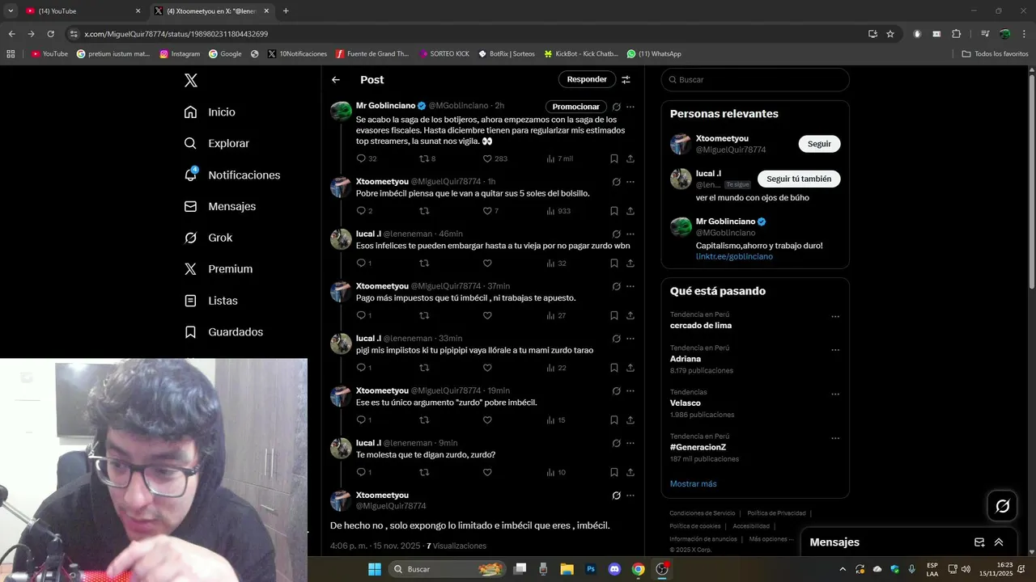Bookmark Mr Goblinciano's post

click(x=614, y=158)
